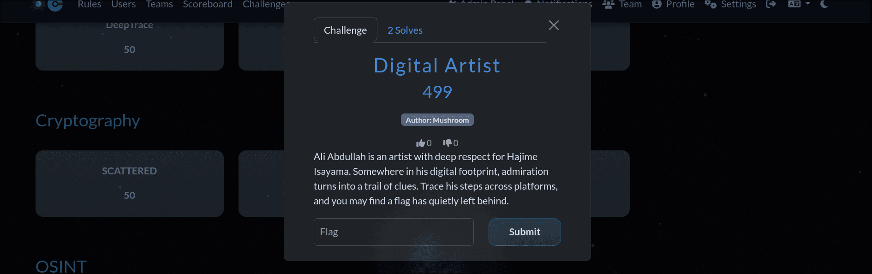Viewport: 872px width, 274px height.
Task: Give the challenge a thumbs down
Action: coord(448,143)
